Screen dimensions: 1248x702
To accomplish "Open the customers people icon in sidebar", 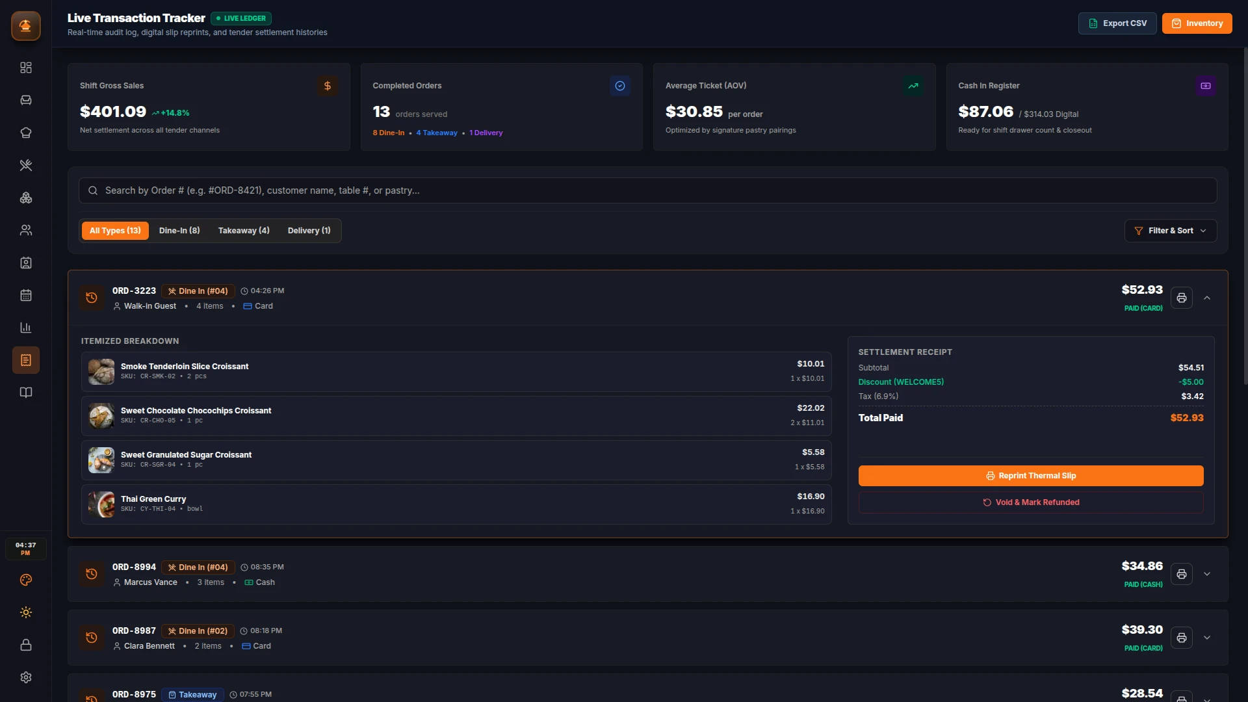I will pyautogui.click(x=26, y=230).
